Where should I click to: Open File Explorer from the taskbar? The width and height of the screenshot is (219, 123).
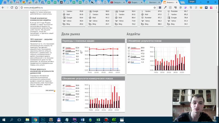click(27, 120)
